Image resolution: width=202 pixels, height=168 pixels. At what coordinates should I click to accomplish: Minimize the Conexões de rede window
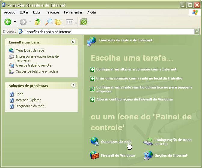(x=183, y=5)
